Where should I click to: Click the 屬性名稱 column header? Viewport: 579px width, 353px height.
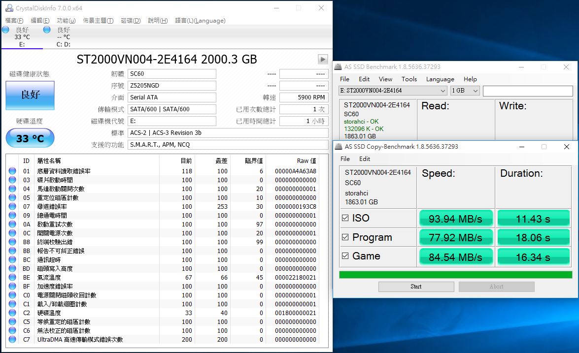pos(49,161)
